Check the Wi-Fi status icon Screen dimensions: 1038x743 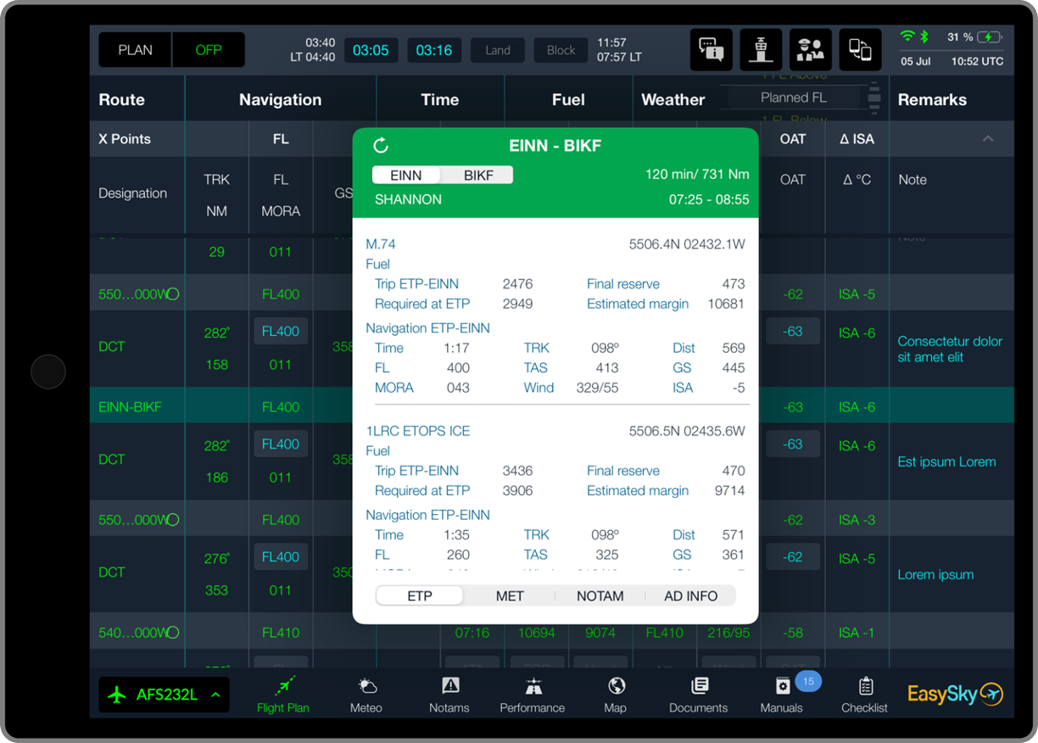(x=907, y=36)
